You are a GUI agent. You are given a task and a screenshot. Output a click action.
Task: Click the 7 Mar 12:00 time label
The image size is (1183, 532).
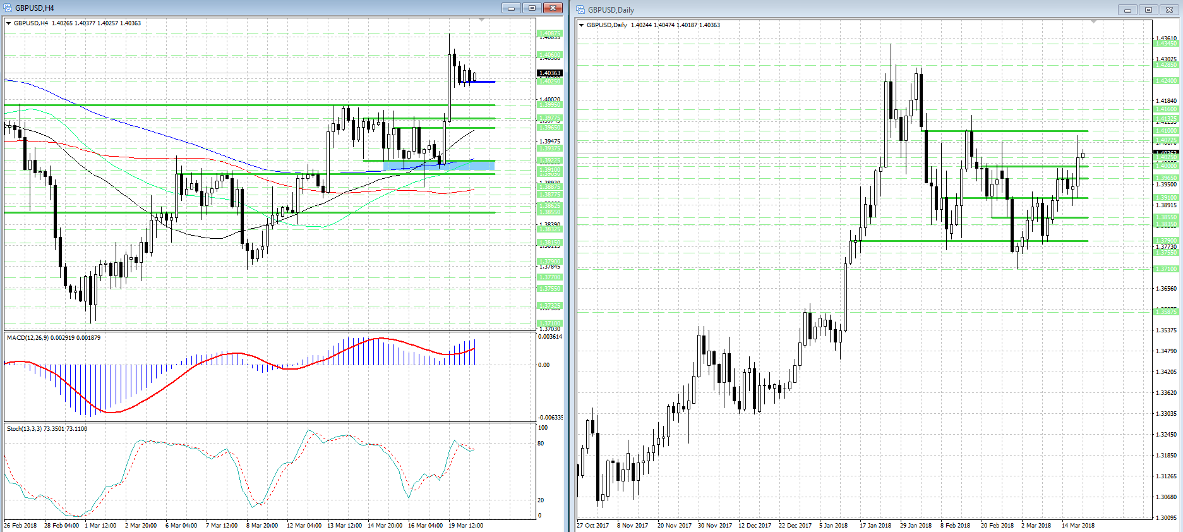[222, 526]
